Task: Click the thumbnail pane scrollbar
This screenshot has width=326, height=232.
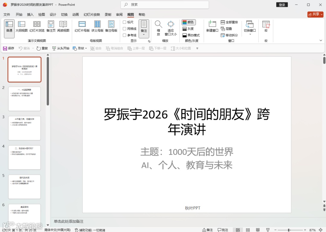Action: pyautogui.click(x=48, y=81)
